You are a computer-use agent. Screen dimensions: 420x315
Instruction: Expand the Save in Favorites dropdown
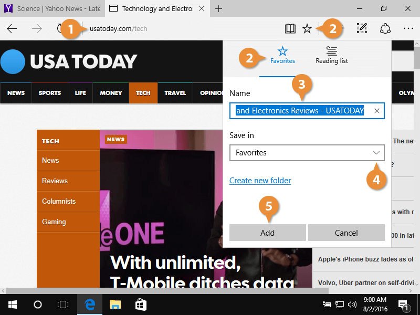point(376,153)
